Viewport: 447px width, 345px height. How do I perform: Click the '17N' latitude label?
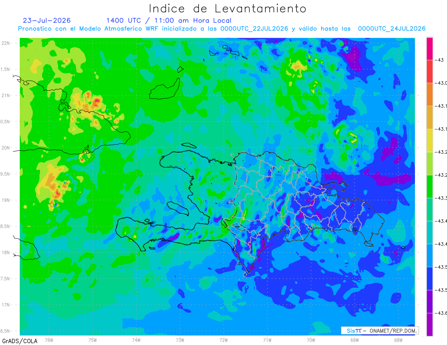(x=6, y=305)
